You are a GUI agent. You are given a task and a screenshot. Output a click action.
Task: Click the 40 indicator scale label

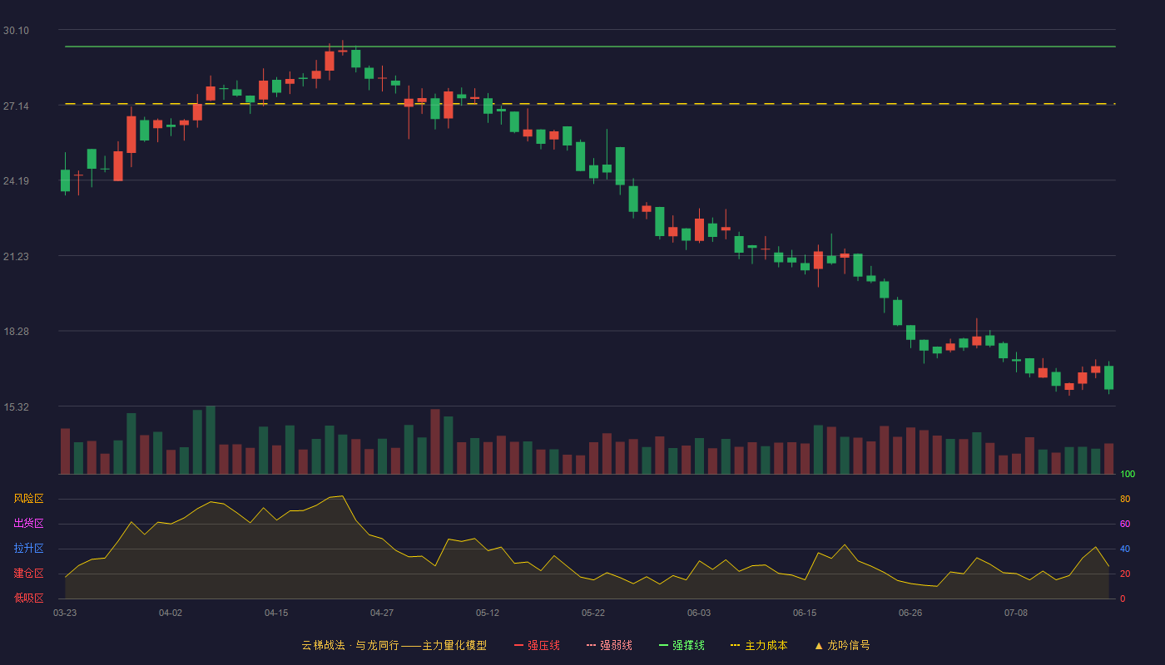pyautogui.click(x=1125, y=549)
